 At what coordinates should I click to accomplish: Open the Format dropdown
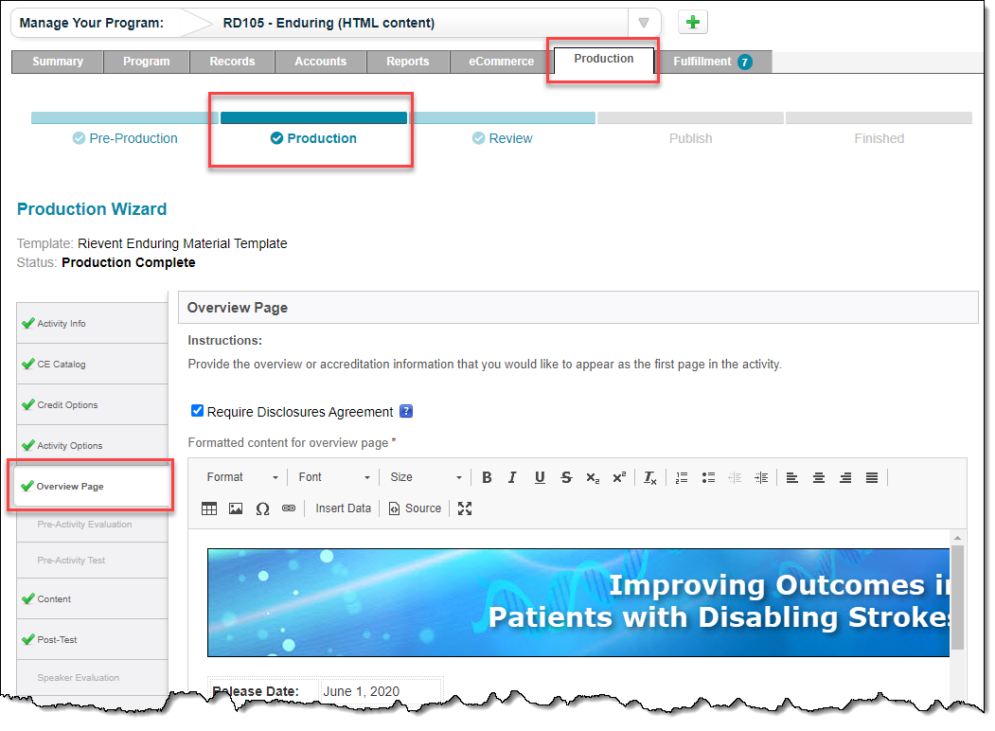pyautogui.click(x=242, y=477)
